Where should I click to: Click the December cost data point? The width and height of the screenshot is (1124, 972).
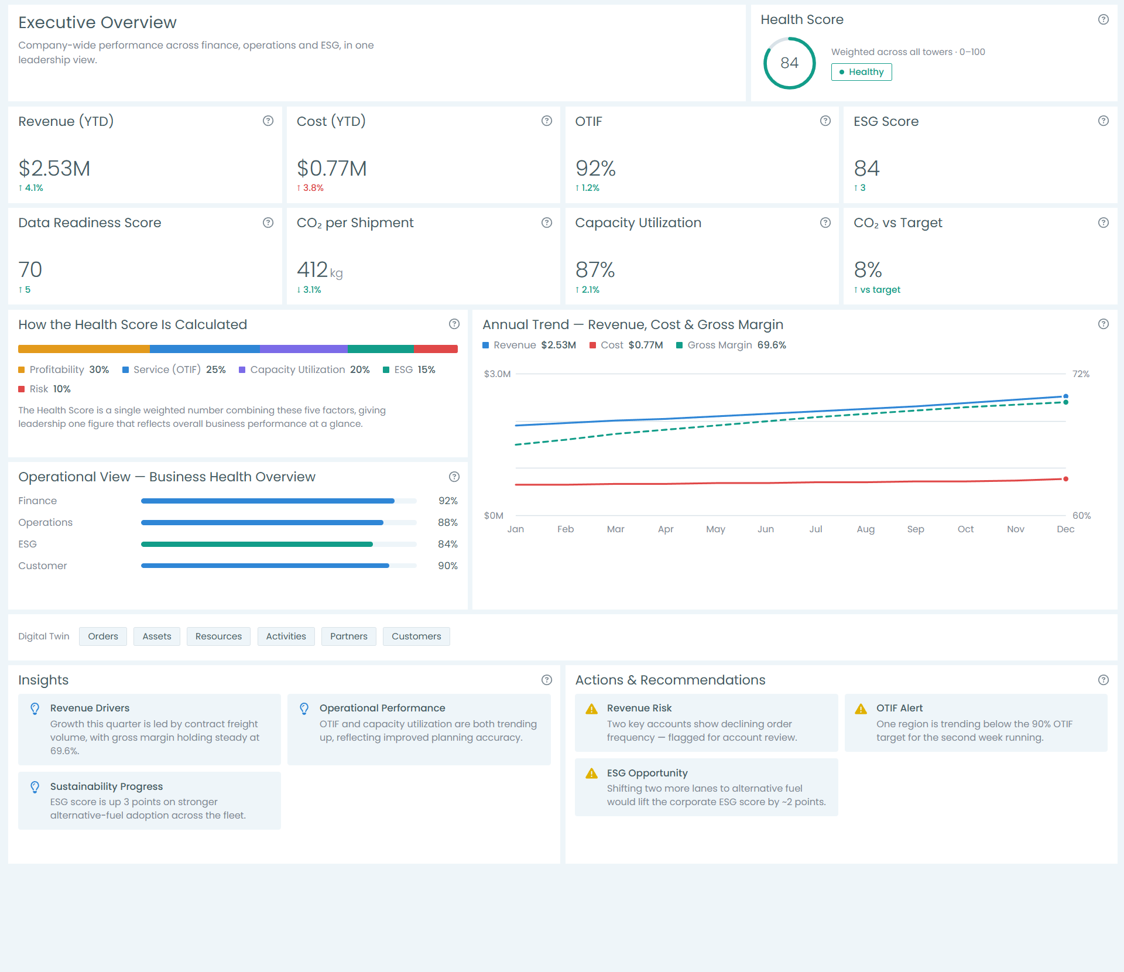click(1065, 479)
